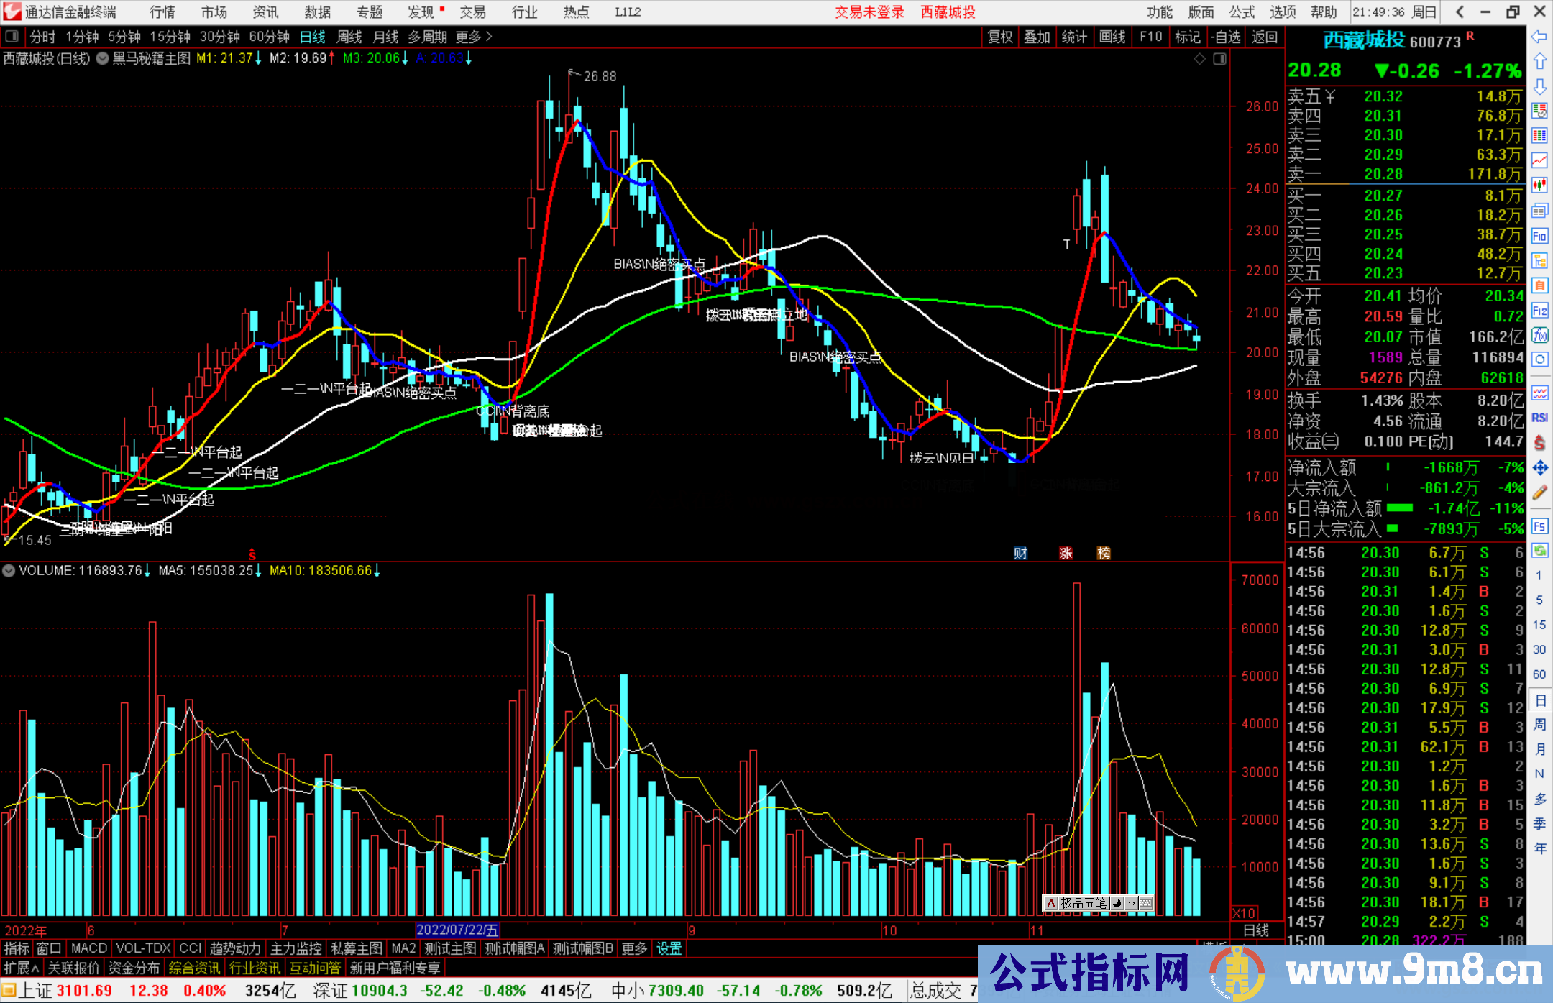Screen dimensions: 1553x1003
Task: Open the 行情 menu
Action: [x=162, y=12]
